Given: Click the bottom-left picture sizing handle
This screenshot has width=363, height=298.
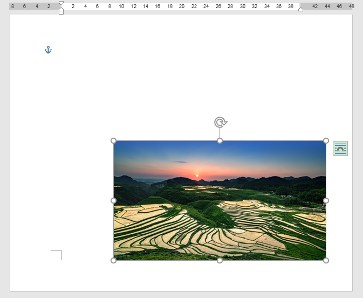Looking at the screenshot, I should tap(113, 260).
